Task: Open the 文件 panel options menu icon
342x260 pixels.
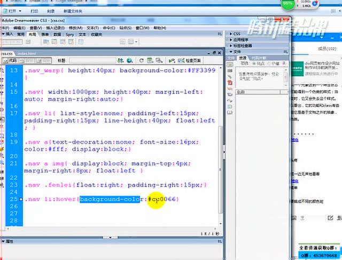Action: pos(285,52)
